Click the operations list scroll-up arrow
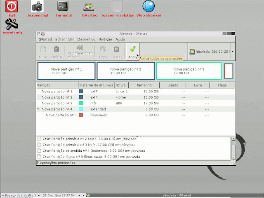This screenshot has width=264, height=198. 233,139
